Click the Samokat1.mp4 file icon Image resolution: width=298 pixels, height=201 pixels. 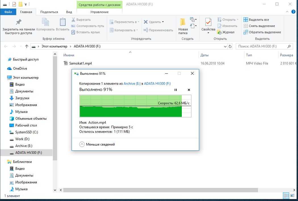click(66, 63)
